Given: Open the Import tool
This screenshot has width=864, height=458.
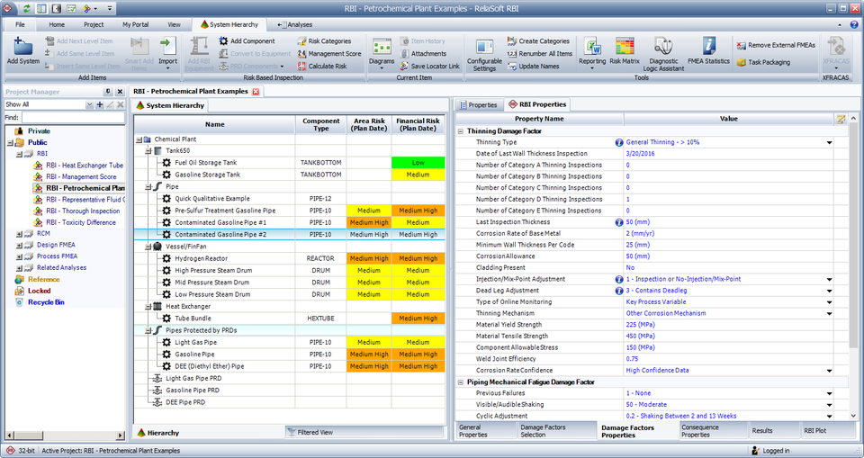Looking at the screenshot, I should pos(167,51).
